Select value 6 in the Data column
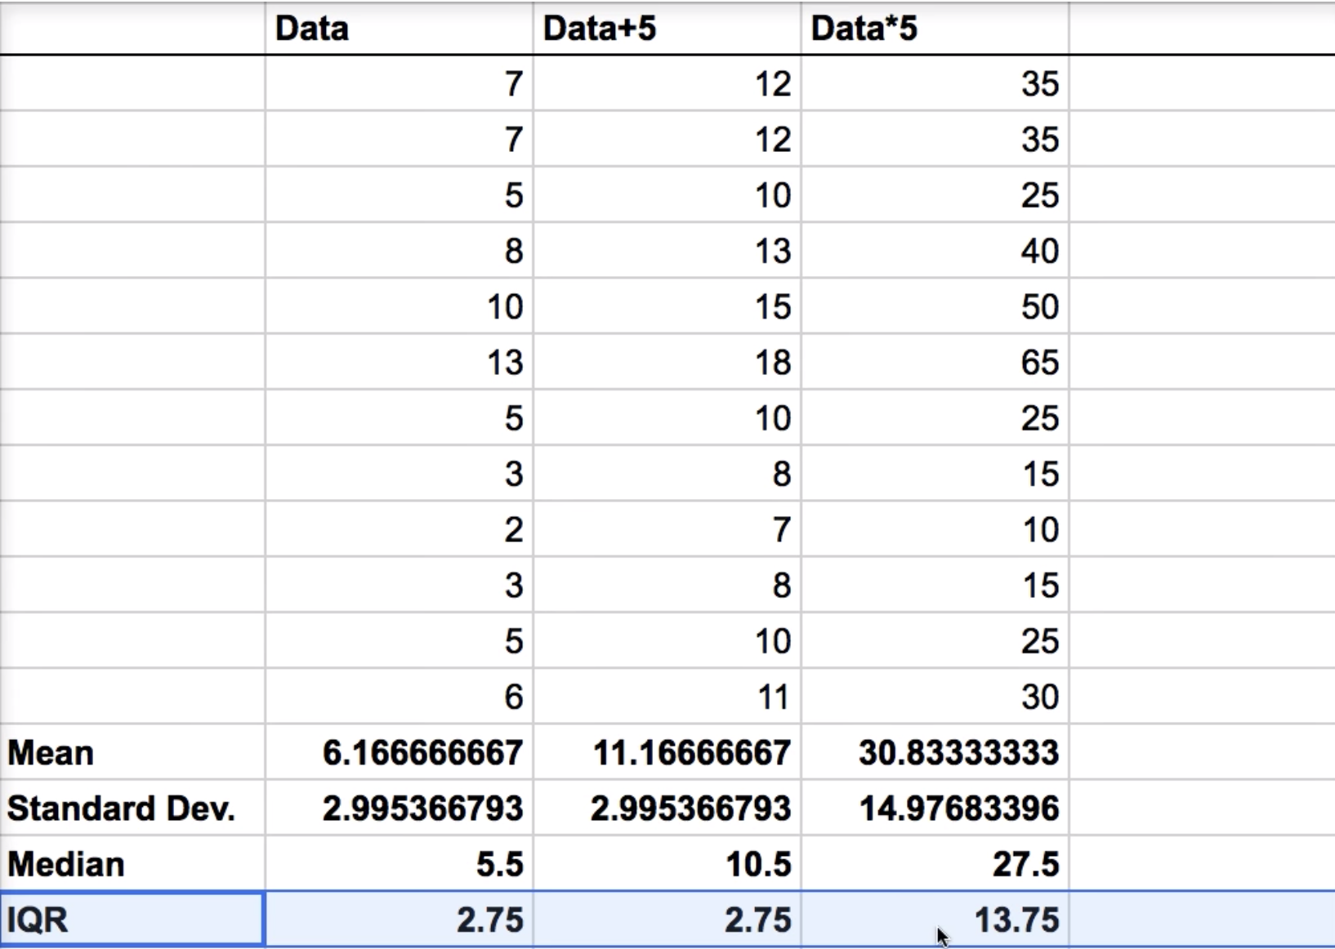This screenshot has height=949, width=1335. pyautogui.click(x=400, y=697)
